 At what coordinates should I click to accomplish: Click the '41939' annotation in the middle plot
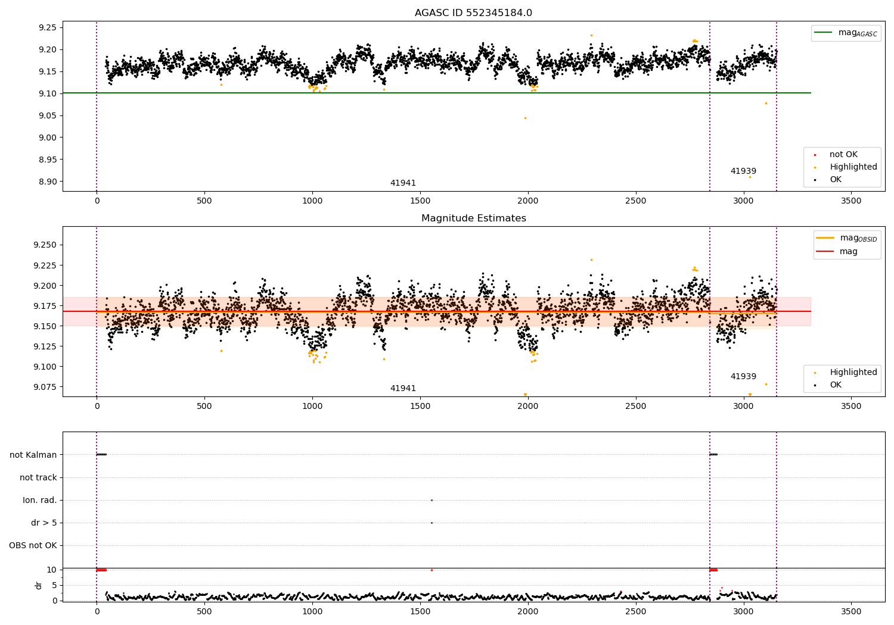(x=743, y=377)
